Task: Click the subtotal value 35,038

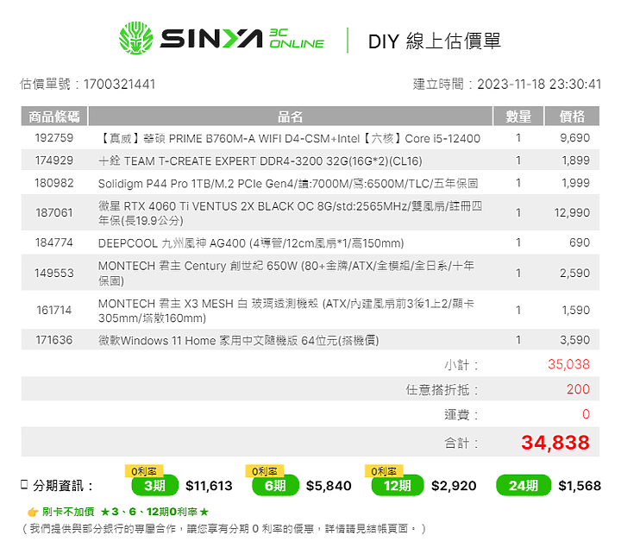Action: pyautogui.click(x=568, y=364)
